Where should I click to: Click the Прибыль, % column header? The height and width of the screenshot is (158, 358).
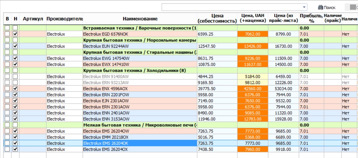pyautogui.click(x=311, y=19)
